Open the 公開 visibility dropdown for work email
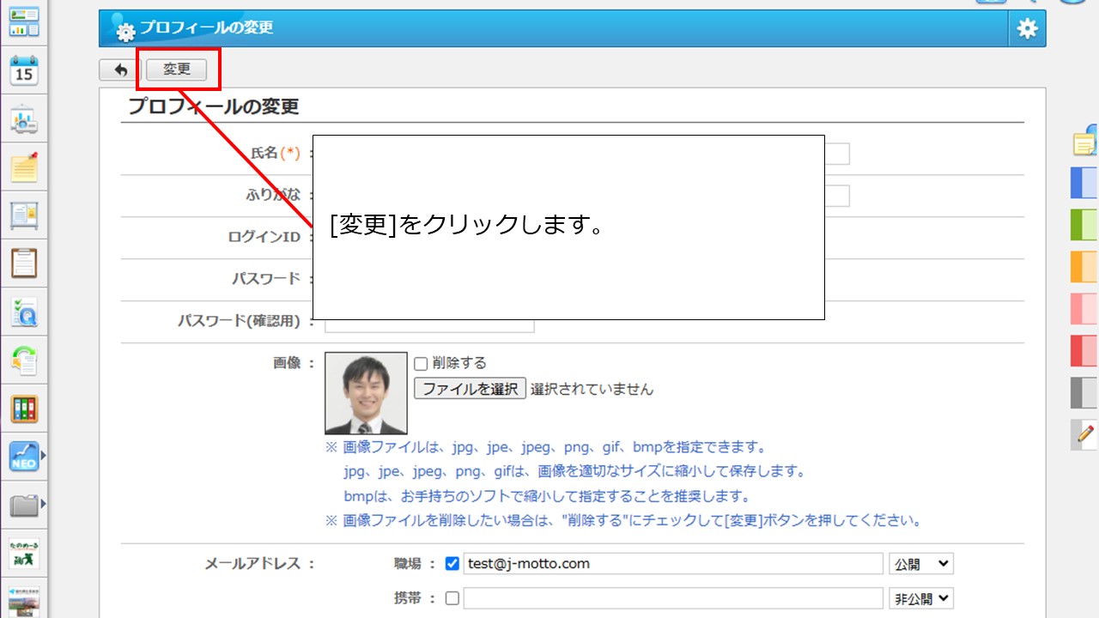 pos(921,563)
